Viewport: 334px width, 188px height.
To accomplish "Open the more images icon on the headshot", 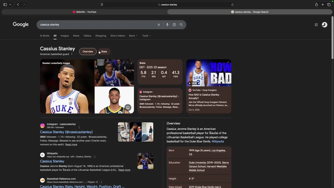I will click(x=128, y=108).
